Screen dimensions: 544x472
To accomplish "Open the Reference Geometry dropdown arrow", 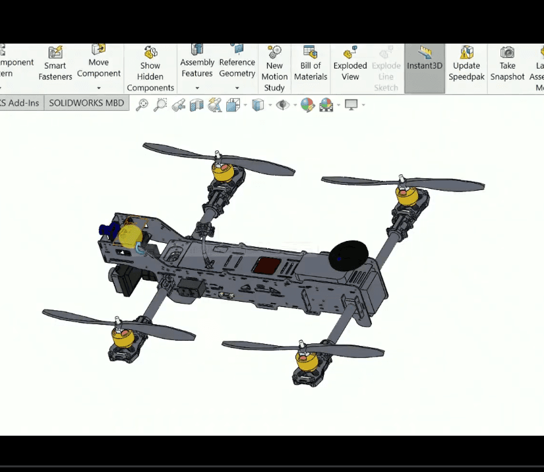I will click(237, 88).
